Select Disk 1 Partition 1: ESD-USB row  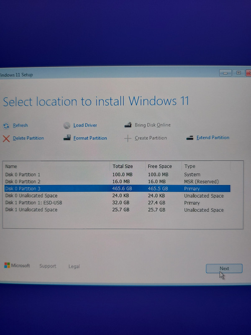click(x=117, y=203)
